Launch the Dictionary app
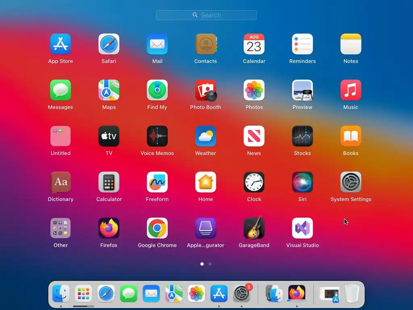413x310 pixels. pos(60,182)
